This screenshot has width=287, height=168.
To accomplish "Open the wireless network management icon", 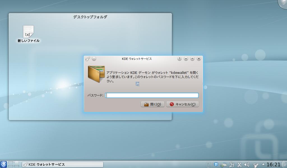I will tap(255, 165).
